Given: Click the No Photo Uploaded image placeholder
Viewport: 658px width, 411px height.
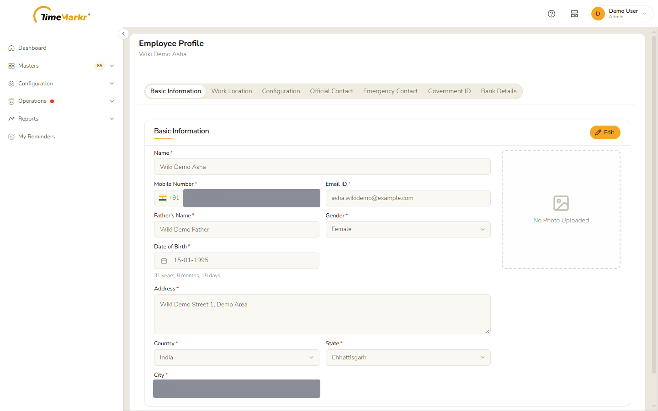Looking at the screenshot, I should click(561, 210).
